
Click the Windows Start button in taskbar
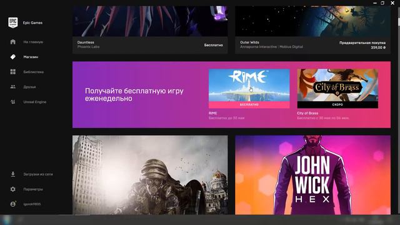point(7,220)
